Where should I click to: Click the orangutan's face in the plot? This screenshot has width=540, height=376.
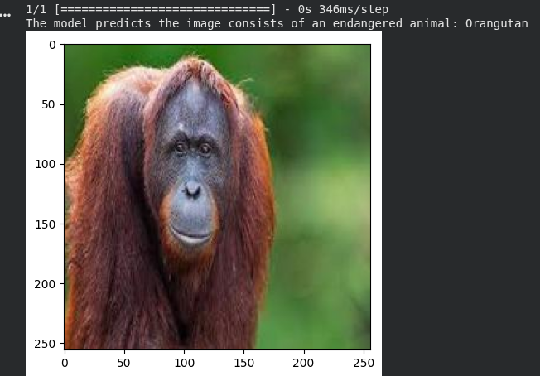pos(190,166)
